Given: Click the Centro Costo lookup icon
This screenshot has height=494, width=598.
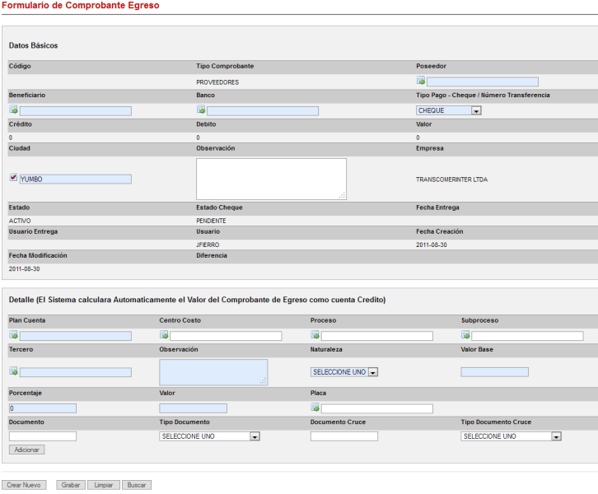Looking at the screenshot, I should click(x=164, y=336).
